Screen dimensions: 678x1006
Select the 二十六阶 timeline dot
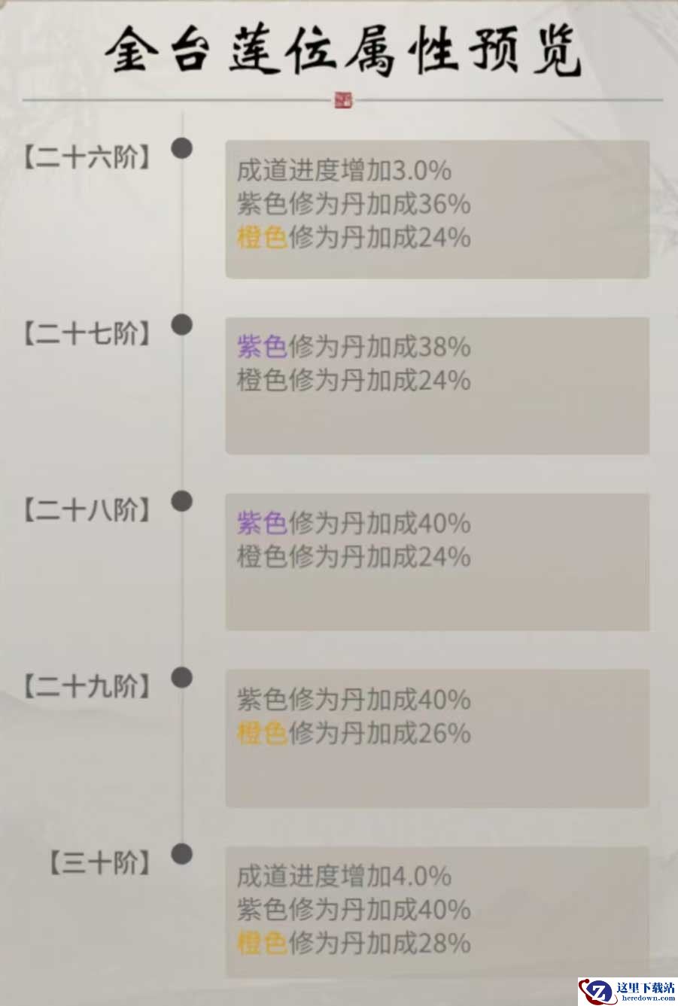(x=181, y=147)
